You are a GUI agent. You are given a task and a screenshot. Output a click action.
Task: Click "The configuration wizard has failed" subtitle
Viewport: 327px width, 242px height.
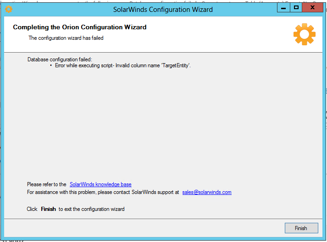pos(66,38)
